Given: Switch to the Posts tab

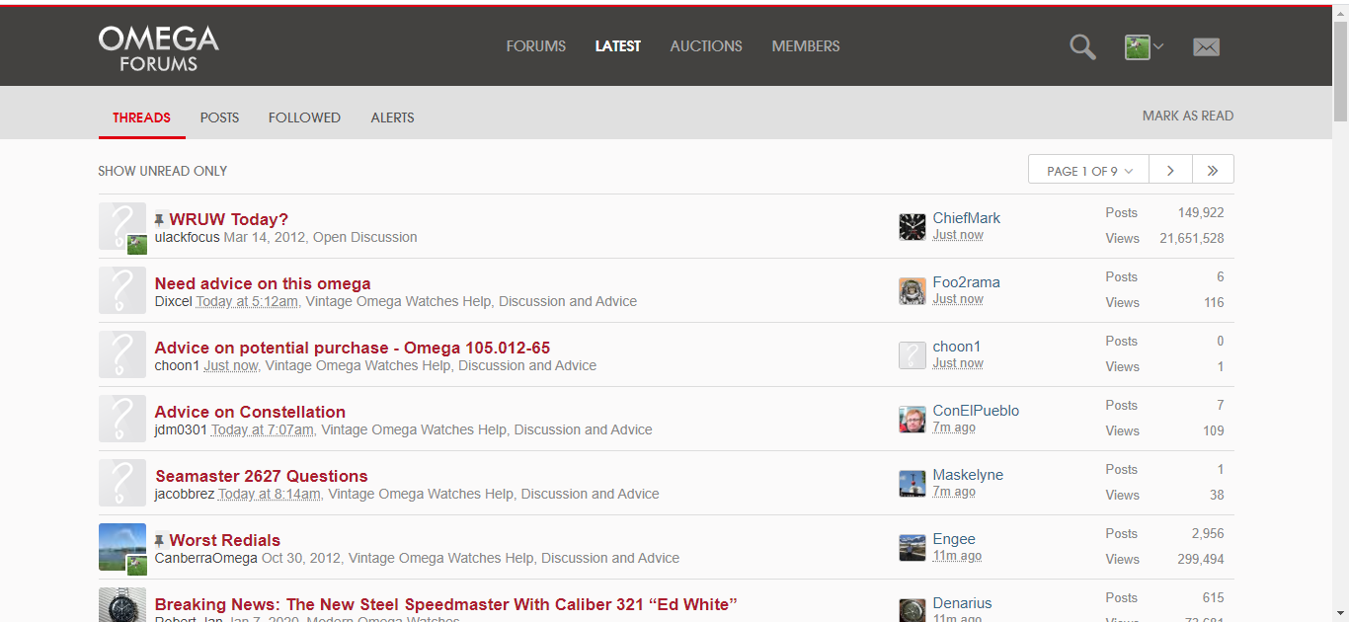Looking at the screenshot, I should click(x=219, y=117).
